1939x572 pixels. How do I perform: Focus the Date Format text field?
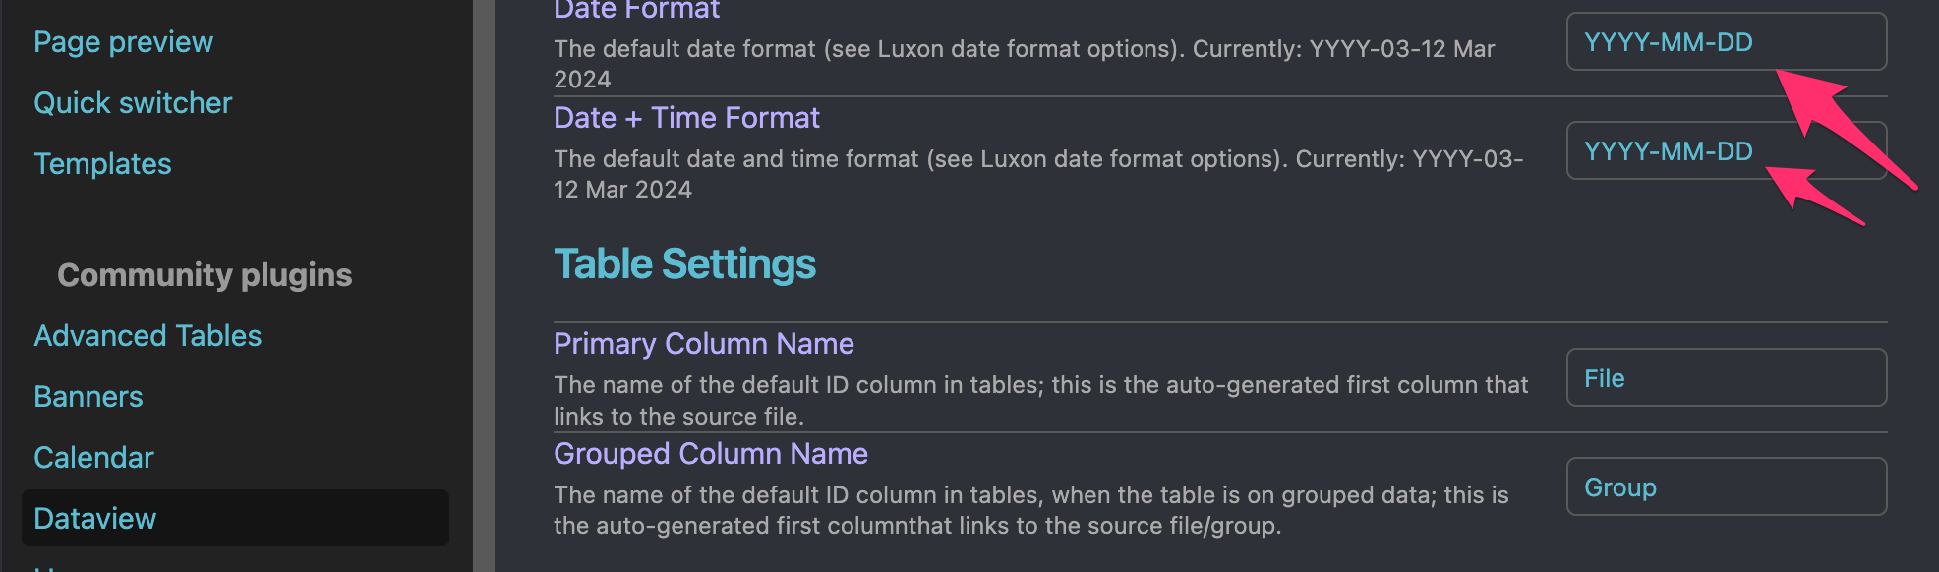(1726, 41)
